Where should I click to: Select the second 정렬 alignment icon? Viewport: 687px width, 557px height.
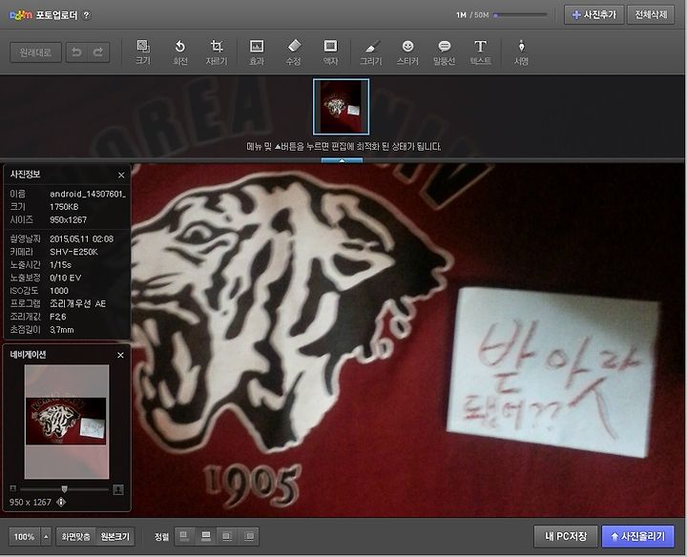click(x=206, y=536)
